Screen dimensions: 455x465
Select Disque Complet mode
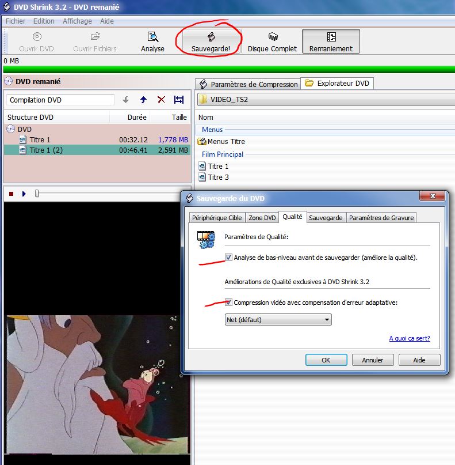[272, 41]
